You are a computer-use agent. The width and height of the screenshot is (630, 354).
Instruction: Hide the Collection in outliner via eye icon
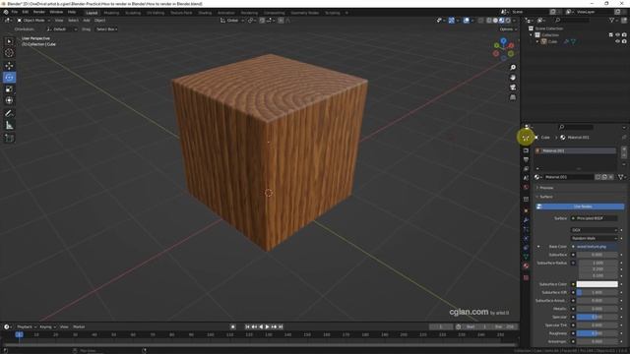click(617, 35)
